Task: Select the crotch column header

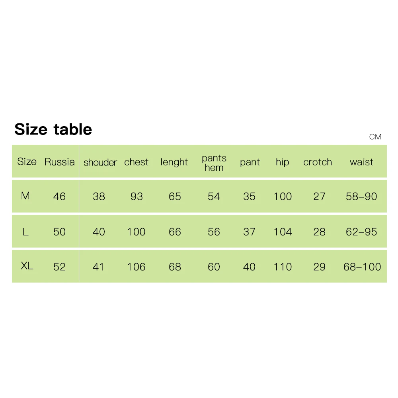Action: (x=317, y=162)
